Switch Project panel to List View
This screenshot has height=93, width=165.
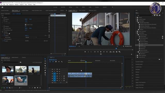(4, 88)
